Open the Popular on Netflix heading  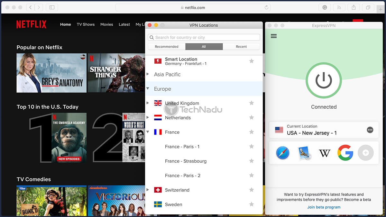pos(40,47)
